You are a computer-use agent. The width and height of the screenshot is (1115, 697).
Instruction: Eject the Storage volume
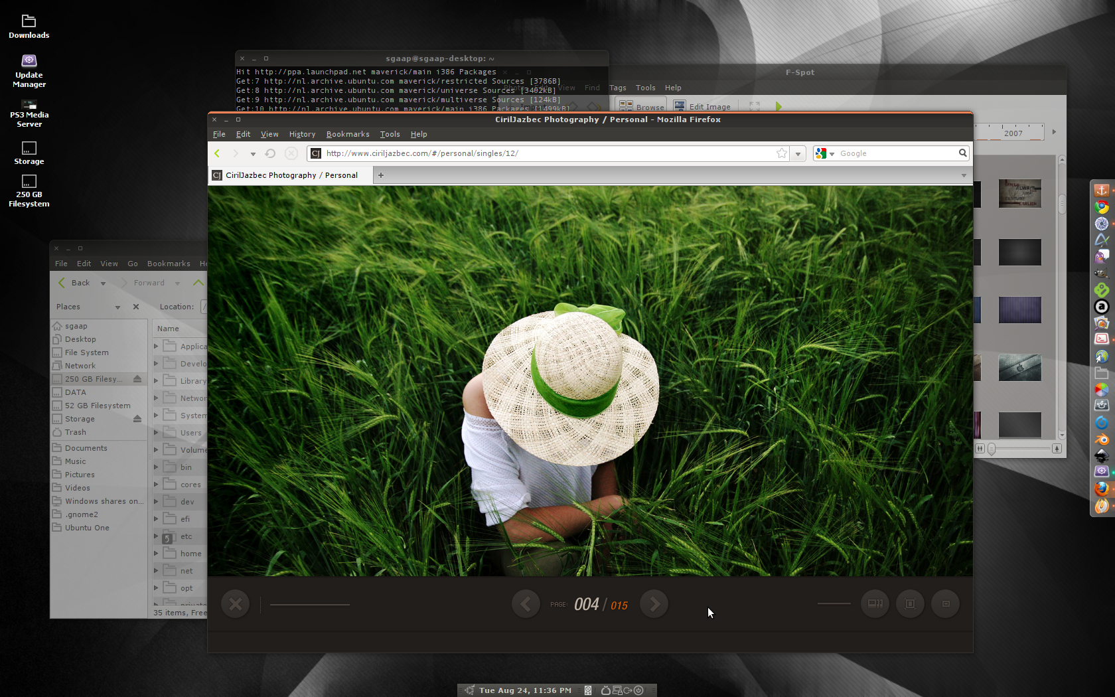(x=137, y=419)
